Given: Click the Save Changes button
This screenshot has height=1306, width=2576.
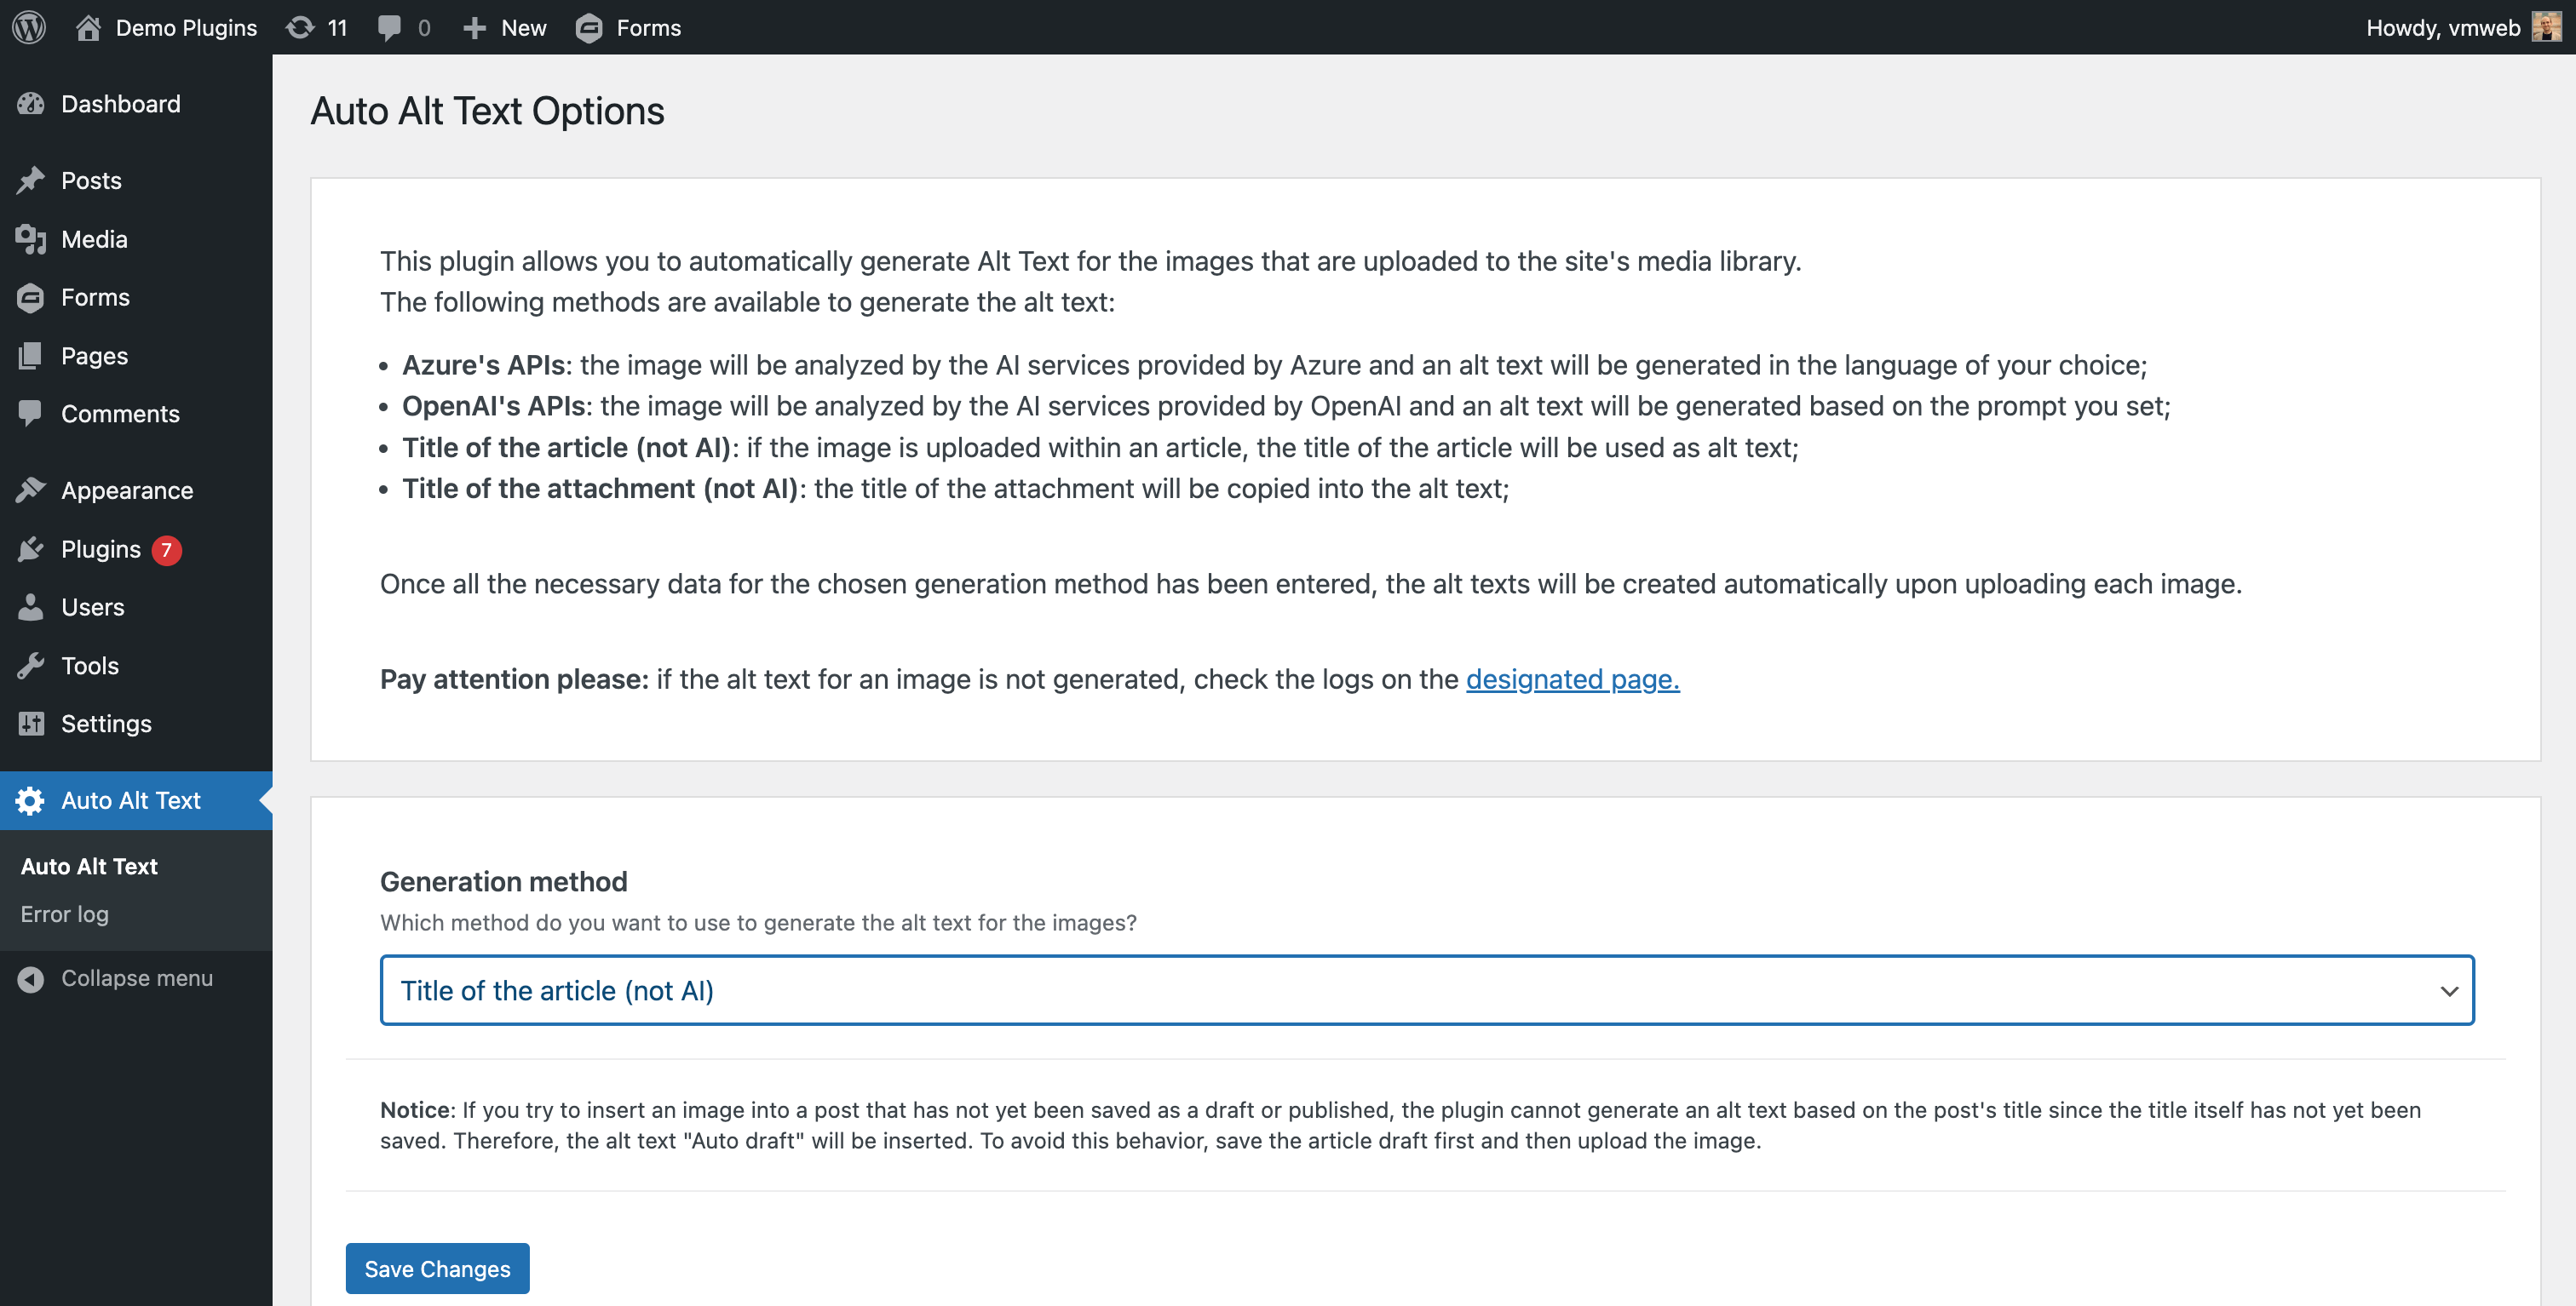Looking at the screenshot, I should click(437, 1268).
